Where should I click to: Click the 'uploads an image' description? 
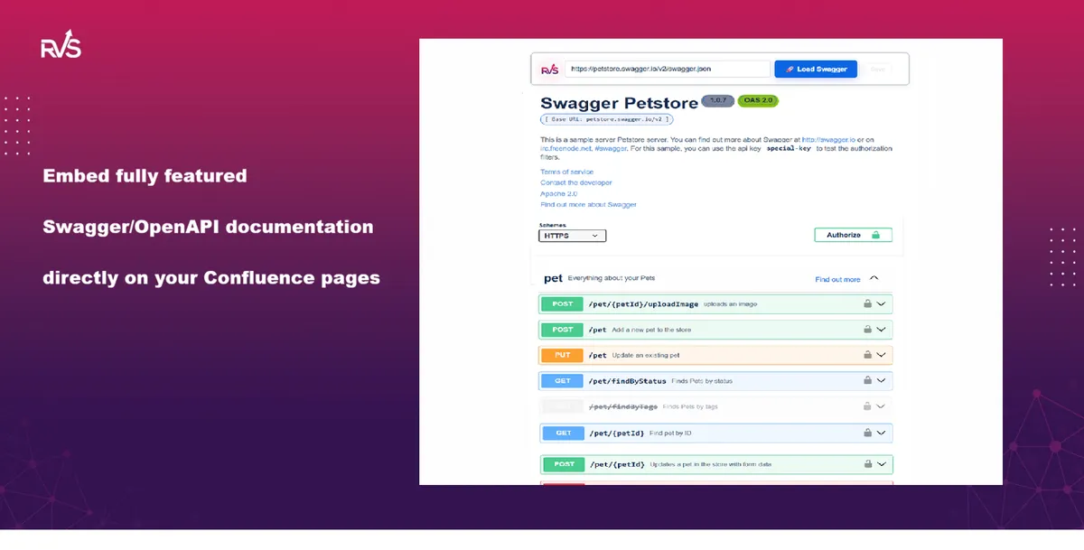pos(730,304)
